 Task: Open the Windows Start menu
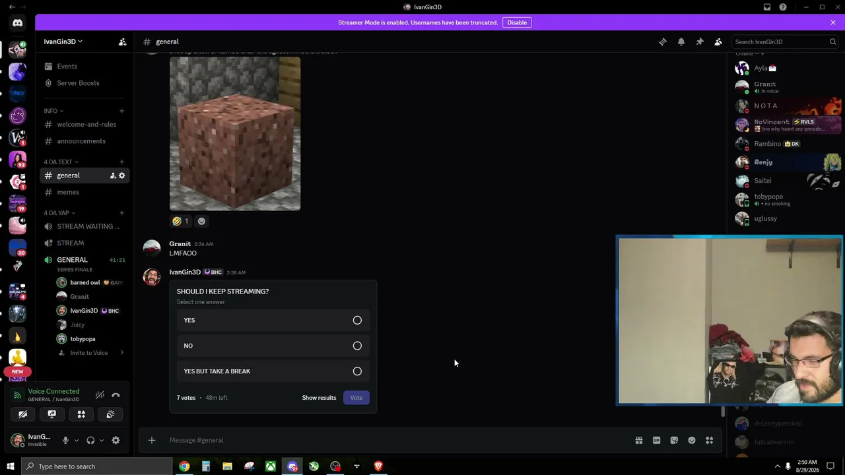coord(11,466)
